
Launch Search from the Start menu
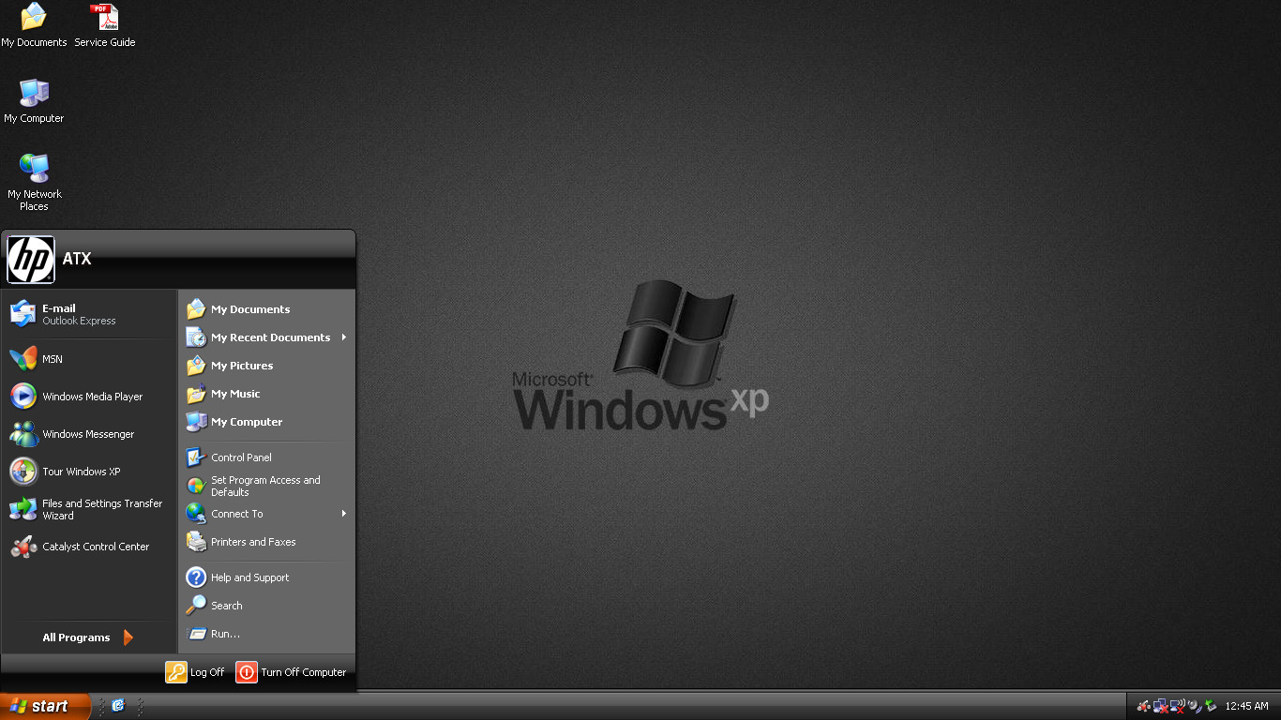click(x=266, y=606)
